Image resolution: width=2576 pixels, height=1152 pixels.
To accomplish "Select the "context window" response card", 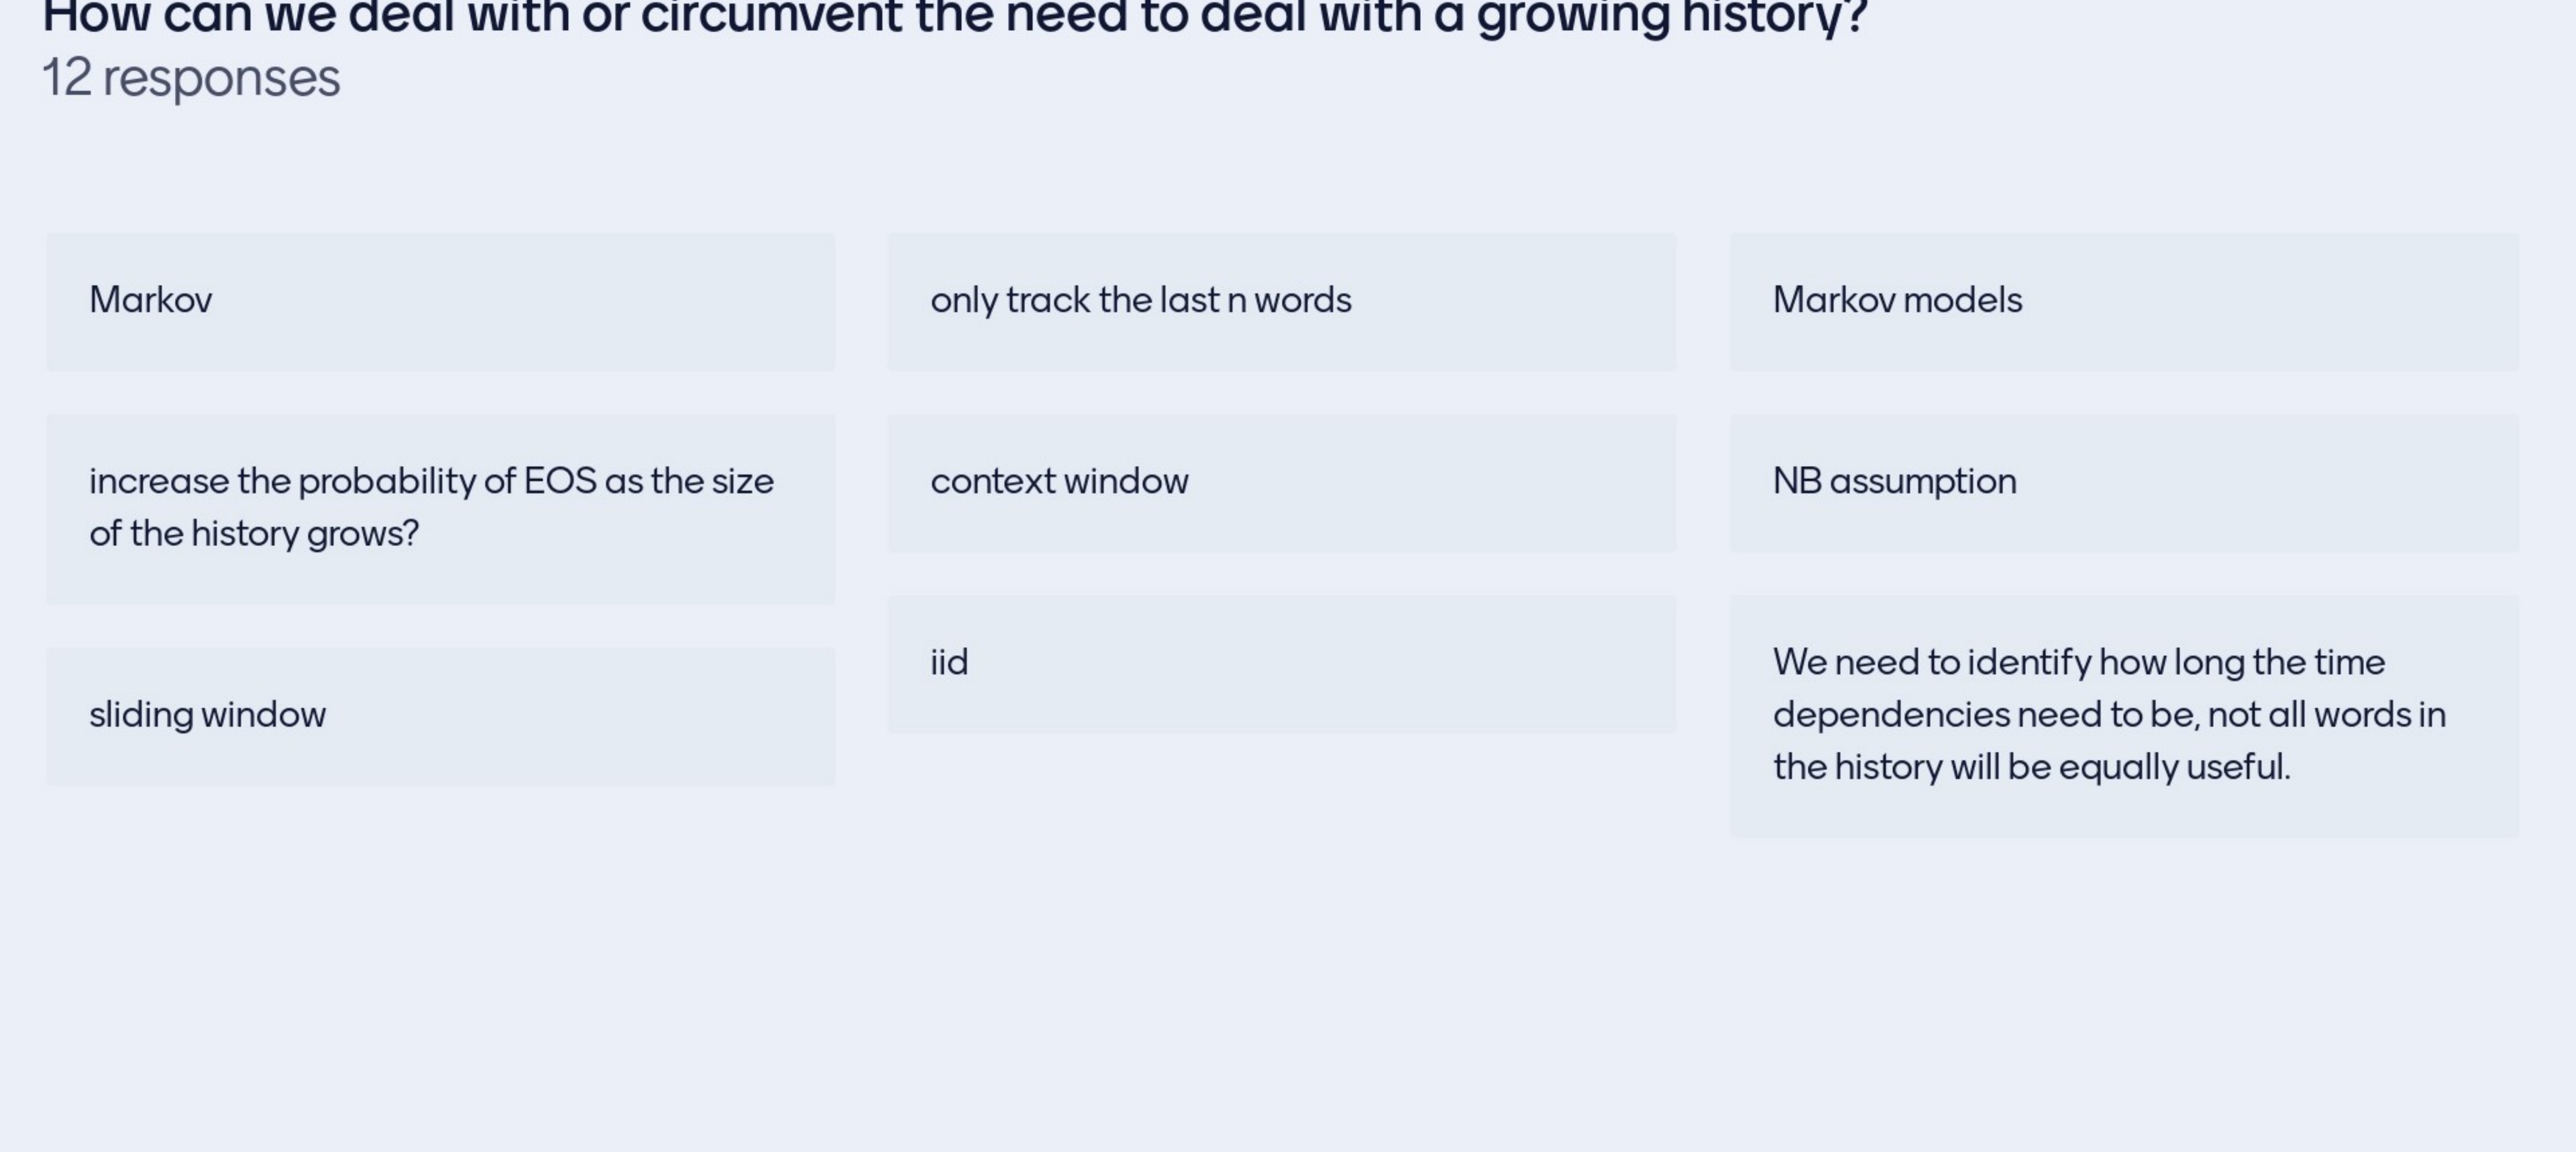I will 1281,482.
